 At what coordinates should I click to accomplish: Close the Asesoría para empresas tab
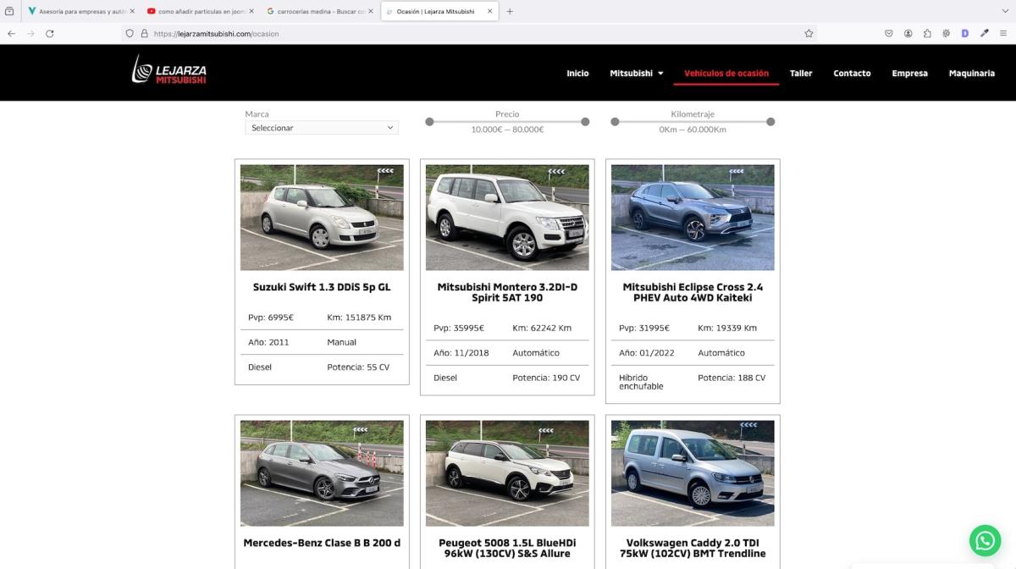click(x=132, y=11)
